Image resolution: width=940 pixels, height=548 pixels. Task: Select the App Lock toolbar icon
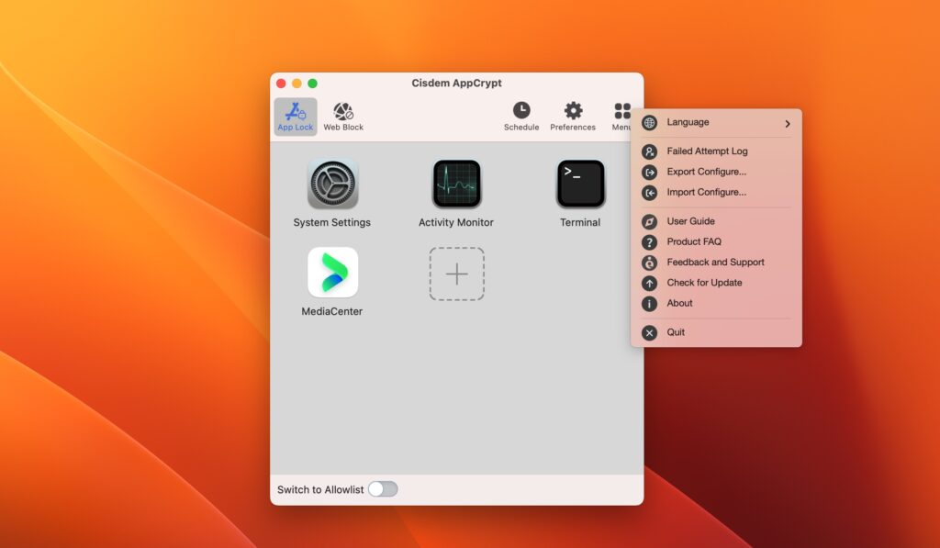(x=295, y=115)
